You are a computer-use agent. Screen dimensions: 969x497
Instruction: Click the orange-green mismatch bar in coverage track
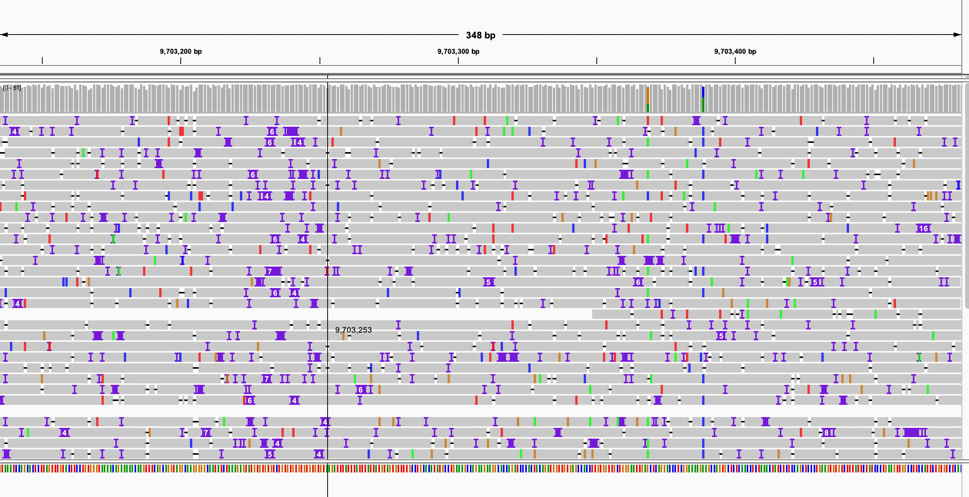[x=648, y=99]
